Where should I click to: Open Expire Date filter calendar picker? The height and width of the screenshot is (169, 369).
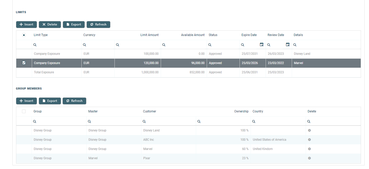click(x=262, y=45)
